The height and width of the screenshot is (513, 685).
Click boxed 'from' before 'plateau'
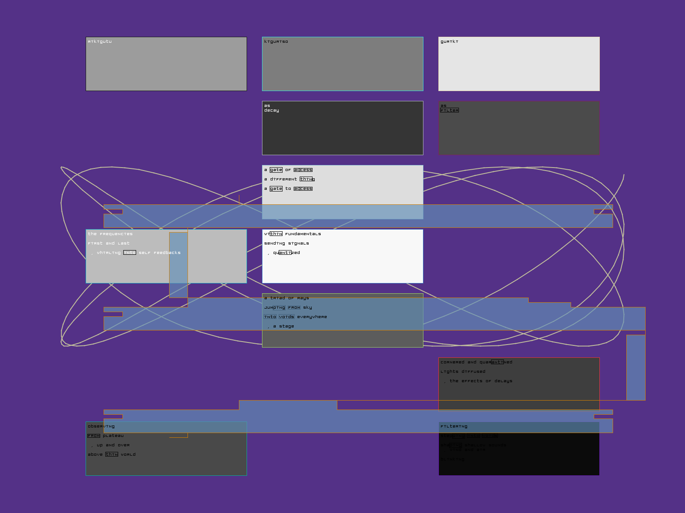click(x=93, y=436)
